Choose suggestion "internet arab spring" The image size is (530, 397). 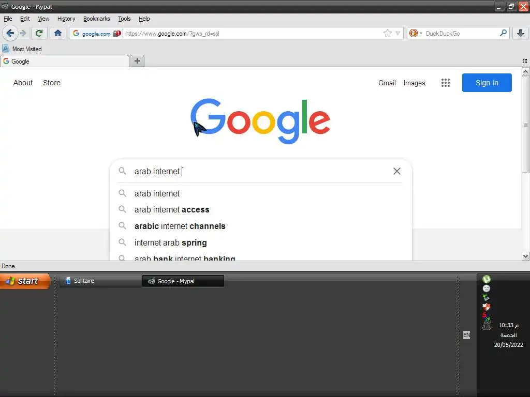pos(260,242)
